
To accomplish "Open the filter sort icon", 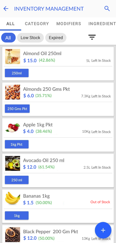I will 92,37.
